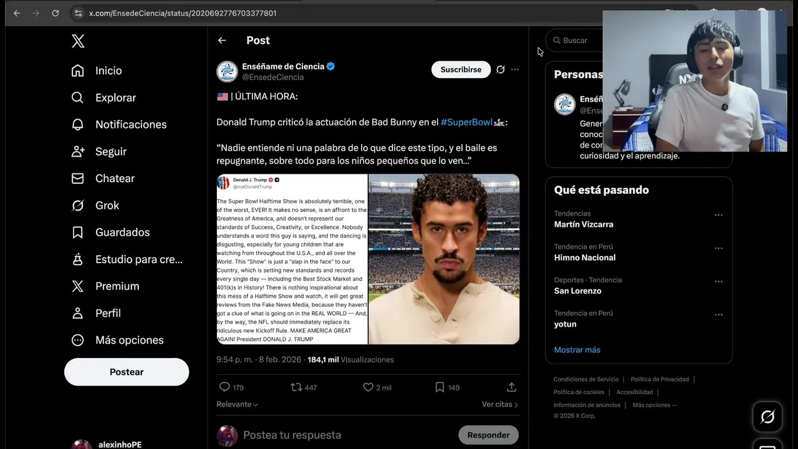Open post three-dot more menu
Viewport: 798px width, 449px height.
pyautogui.click(x=515, y=69)
